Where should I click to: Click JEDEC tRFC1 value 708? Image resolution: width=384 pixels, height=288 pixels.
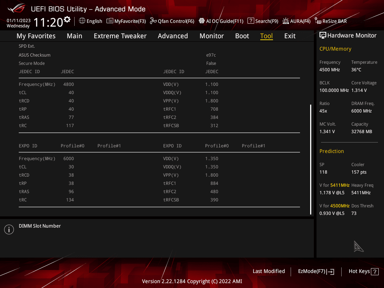click(x=214, y=109)
